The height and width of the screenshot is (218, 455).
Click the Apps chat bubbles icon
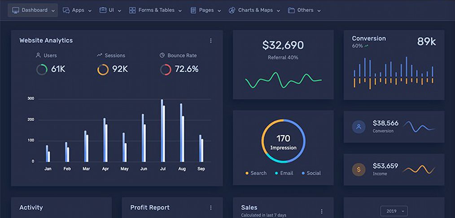(x=66, y=10)
